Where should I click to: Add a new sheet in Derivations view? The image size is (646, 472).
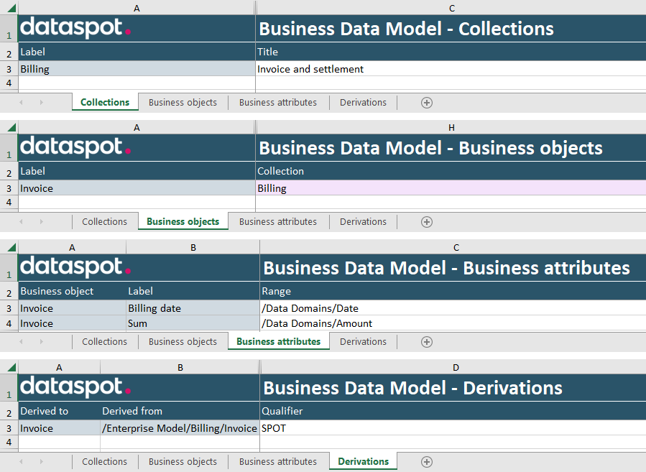[x=426, y=462]
